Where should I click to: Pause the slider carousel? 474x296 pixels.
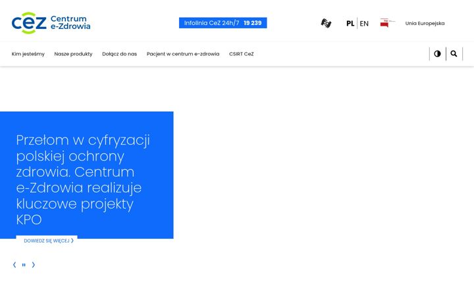coord(24,265)
